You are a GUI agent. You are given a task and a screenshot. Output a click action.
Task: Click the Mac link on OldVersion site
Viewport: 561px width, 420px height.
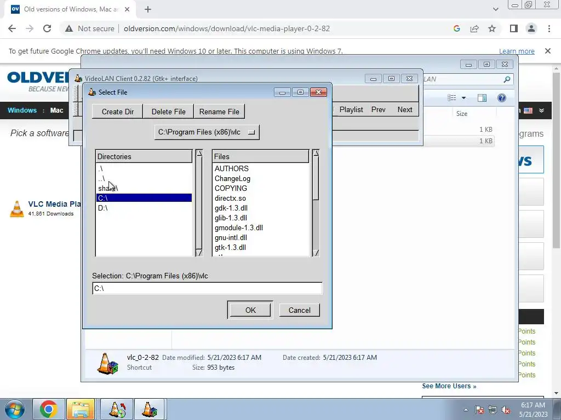[56, 110]
